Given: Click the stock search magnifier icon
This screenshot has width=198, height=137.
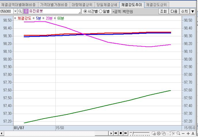Looking at the screenshot, I should 20,11.
